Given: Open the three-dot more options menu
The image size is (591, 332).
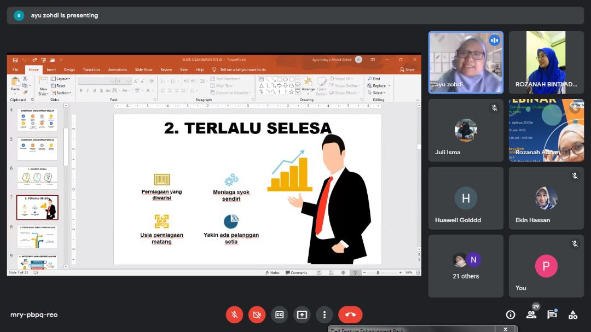Looking at the screenshot, I should point(325,314).
